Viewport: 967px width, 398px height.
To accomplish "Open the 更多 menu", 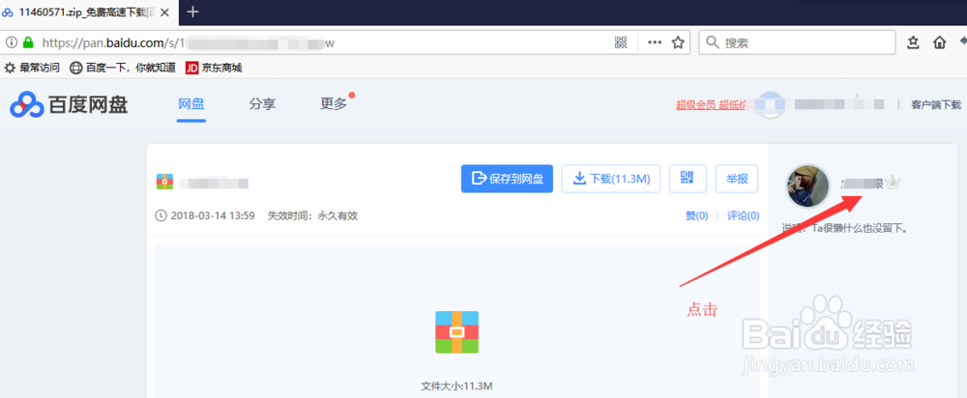I will (x=334, y=104).
